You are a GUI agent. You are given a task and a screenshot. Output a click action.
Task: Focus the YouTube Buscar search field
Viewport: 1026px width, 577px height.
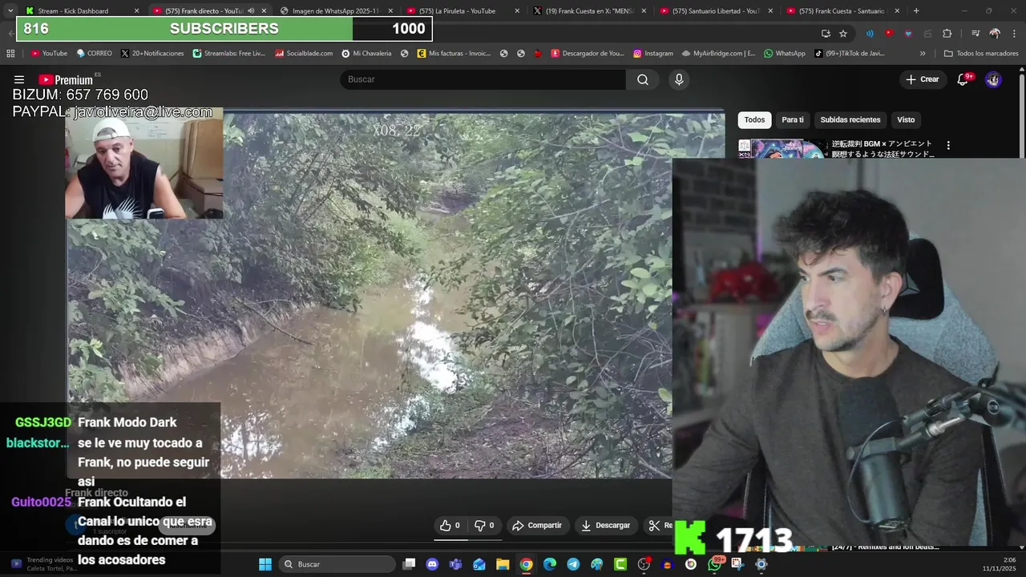tap(483, 79)
